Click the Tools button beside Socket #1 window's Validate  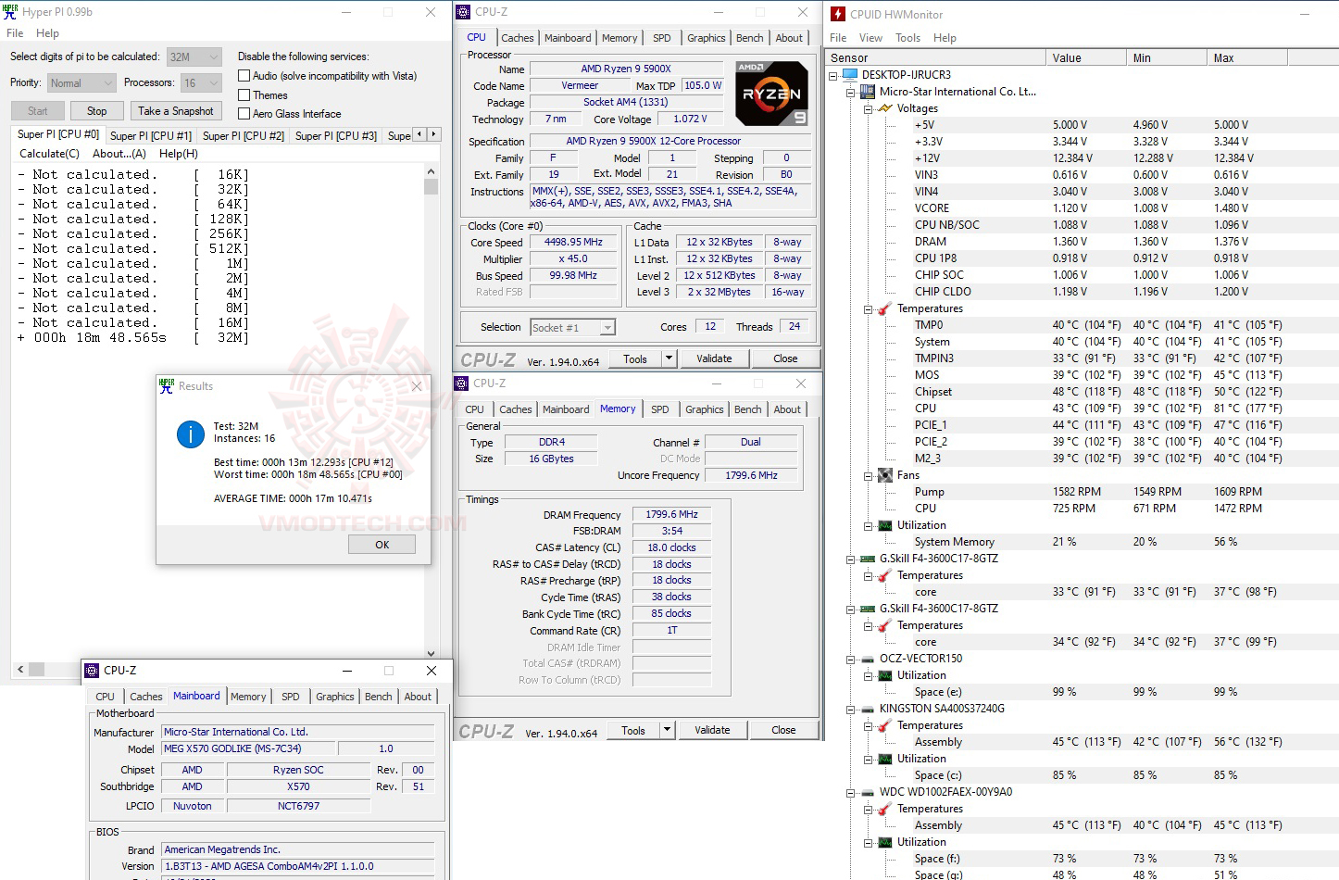coord(635,358)
